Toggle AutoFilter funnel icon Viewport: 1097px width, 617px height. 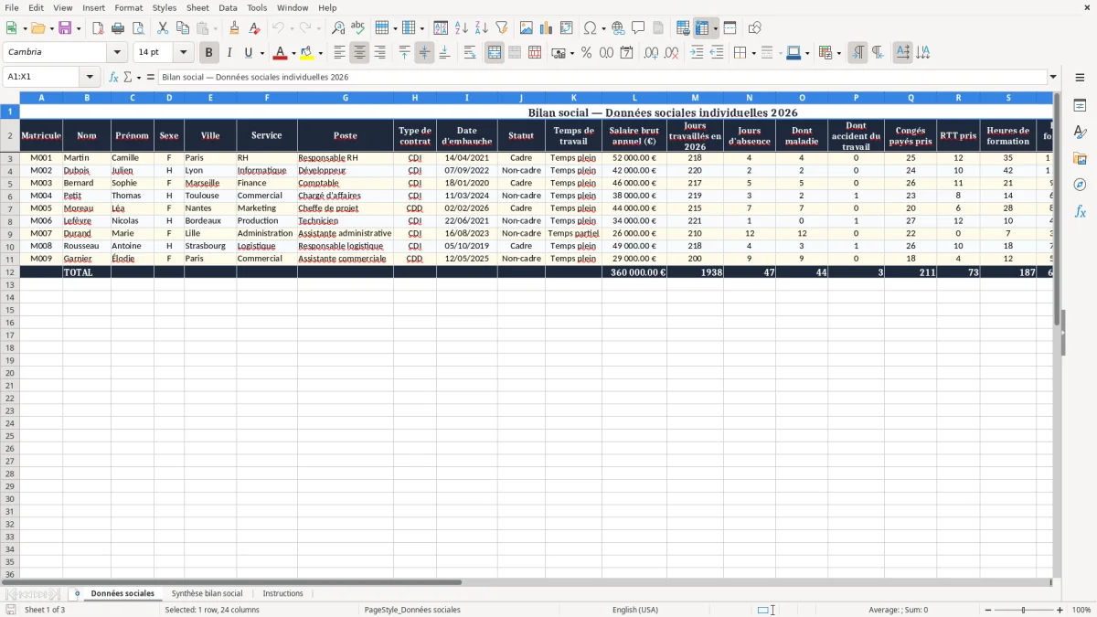click(x=501, y=28)
